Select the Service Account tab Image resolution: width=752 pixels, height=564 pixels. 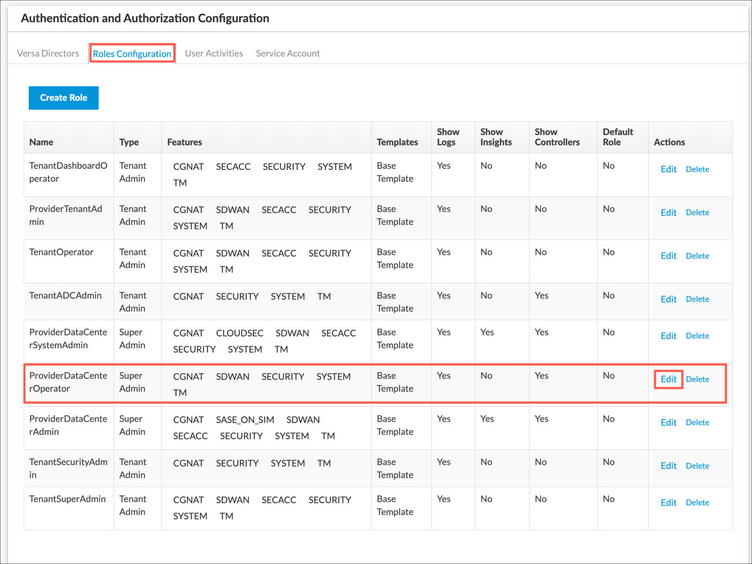point(287,53)
